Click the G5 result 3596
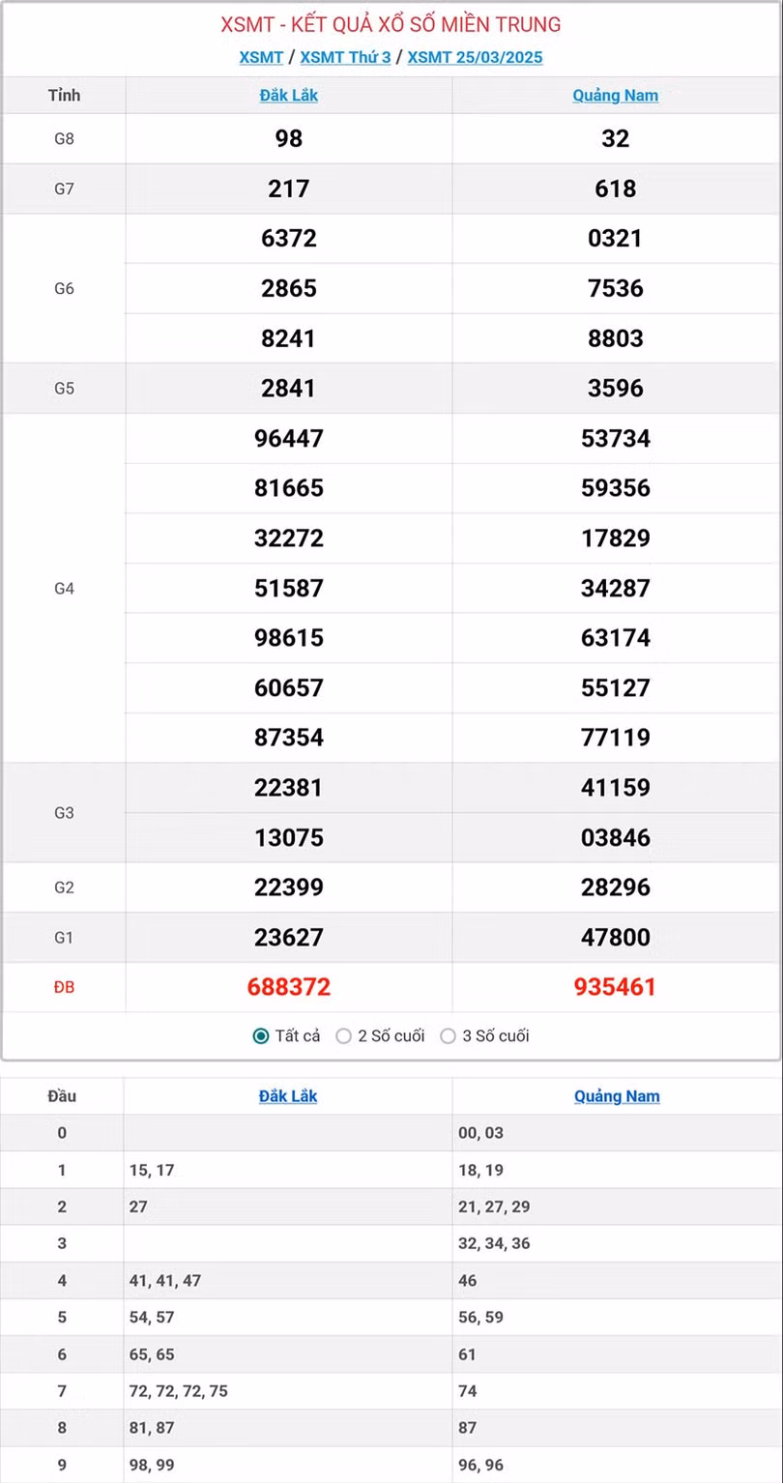783x1483 pixels. pos(615,389)
